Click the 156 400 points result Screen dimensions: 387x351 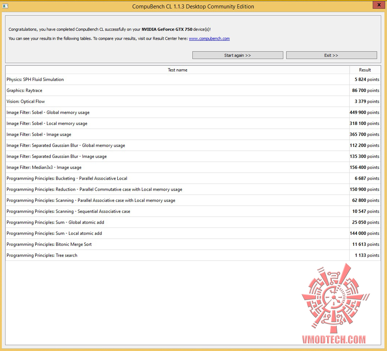[365, 167]
